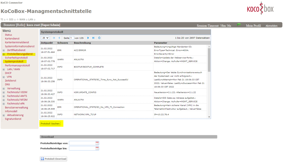
Task: Open the rows-per-page dropdown showing 20
Action: click(45, 38)
